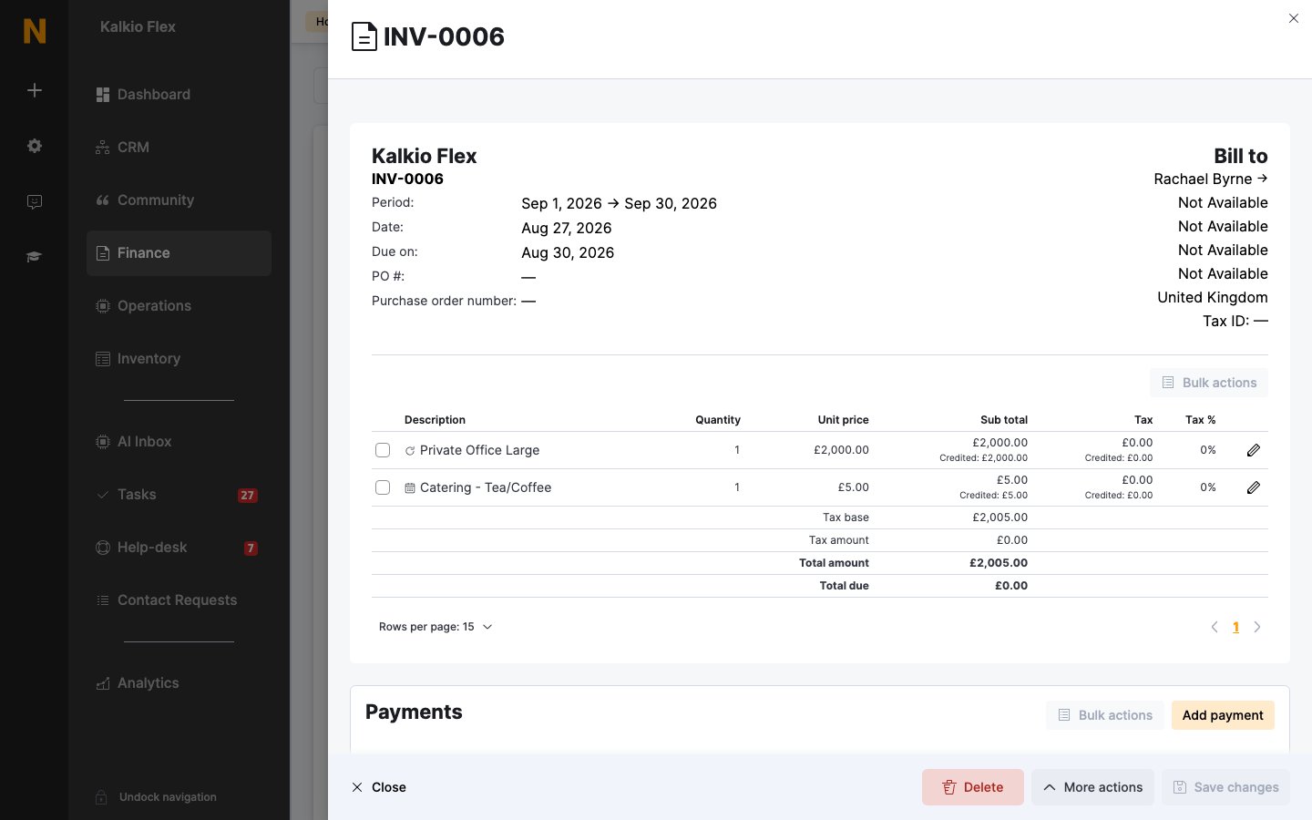Click Undock navigation at sidebar bottom
This screenshot has width=1312, height=820.
(x=157, y=797)
